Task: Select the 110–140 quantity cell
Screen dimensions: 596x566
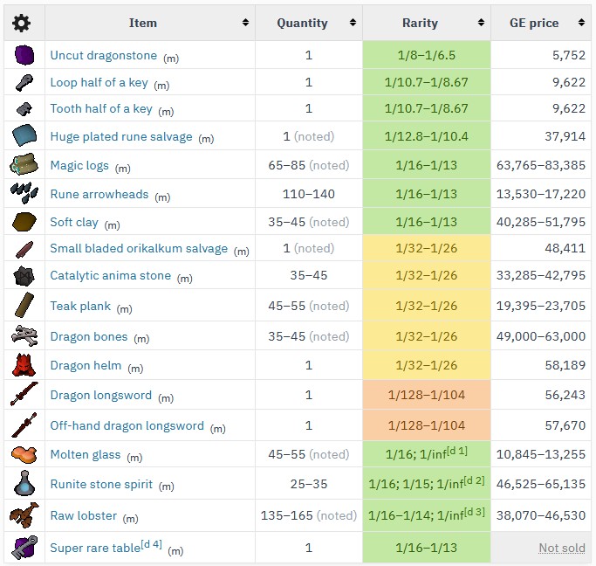Action: (309, 194)
